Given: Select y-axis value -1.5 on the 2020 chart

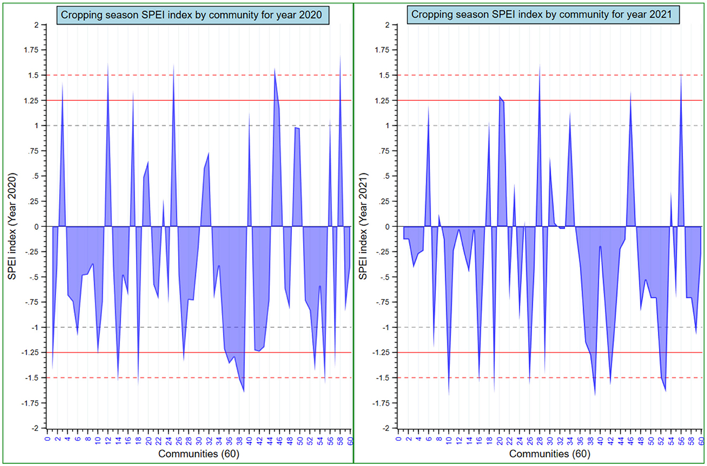Looking at the screenshot, I should pos(33,378).
